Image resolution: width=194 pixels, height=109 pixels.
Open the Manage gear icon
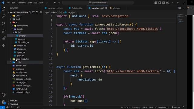point(4,102)
